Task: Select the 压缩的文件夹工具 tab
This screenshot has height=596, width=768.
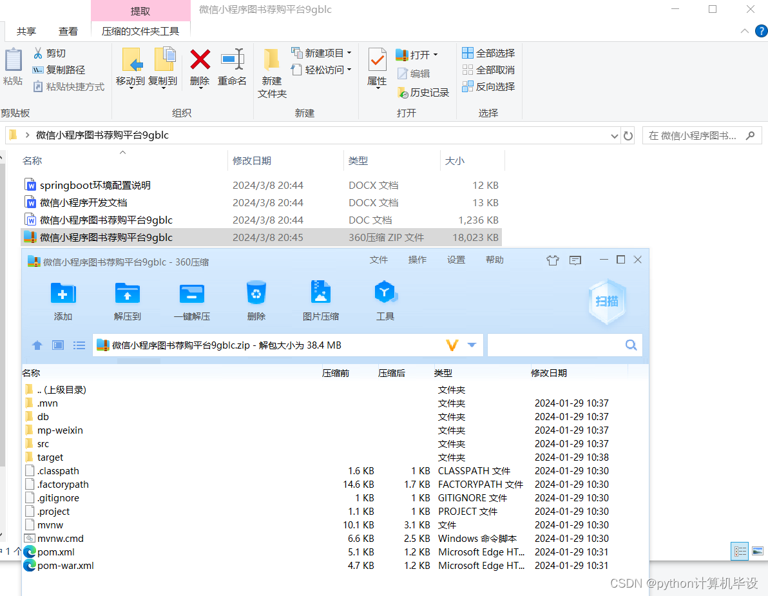Action: click(x=140, y=32)
